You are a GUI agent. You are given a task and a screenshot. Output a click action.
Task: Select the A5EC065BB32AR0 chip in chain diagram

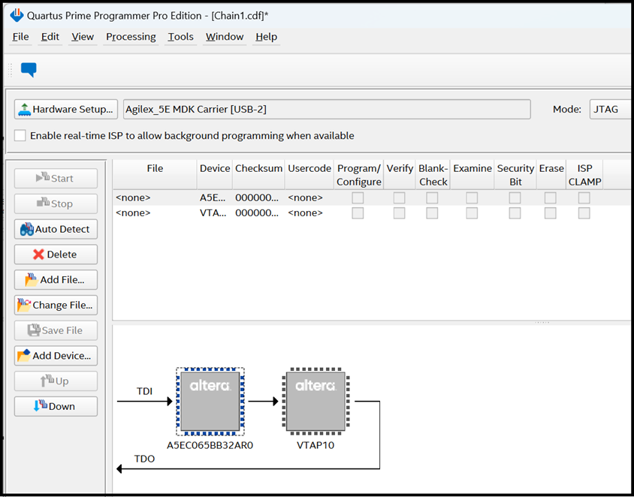210,401
